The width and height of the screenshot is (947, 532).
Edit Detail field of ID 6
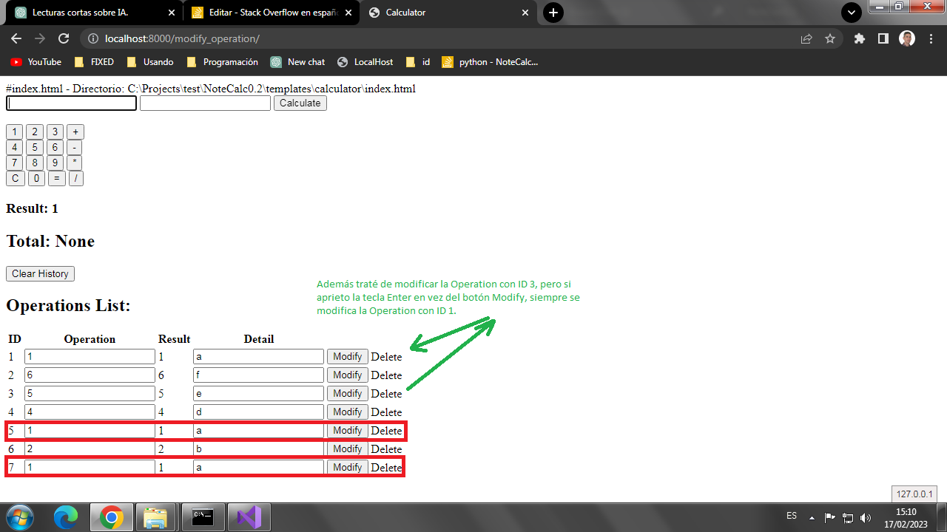(x=258, y=449)
